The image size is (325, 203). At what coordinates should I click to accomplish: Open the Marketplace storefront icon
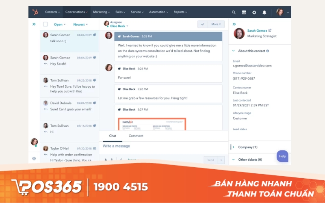point(244,12)
